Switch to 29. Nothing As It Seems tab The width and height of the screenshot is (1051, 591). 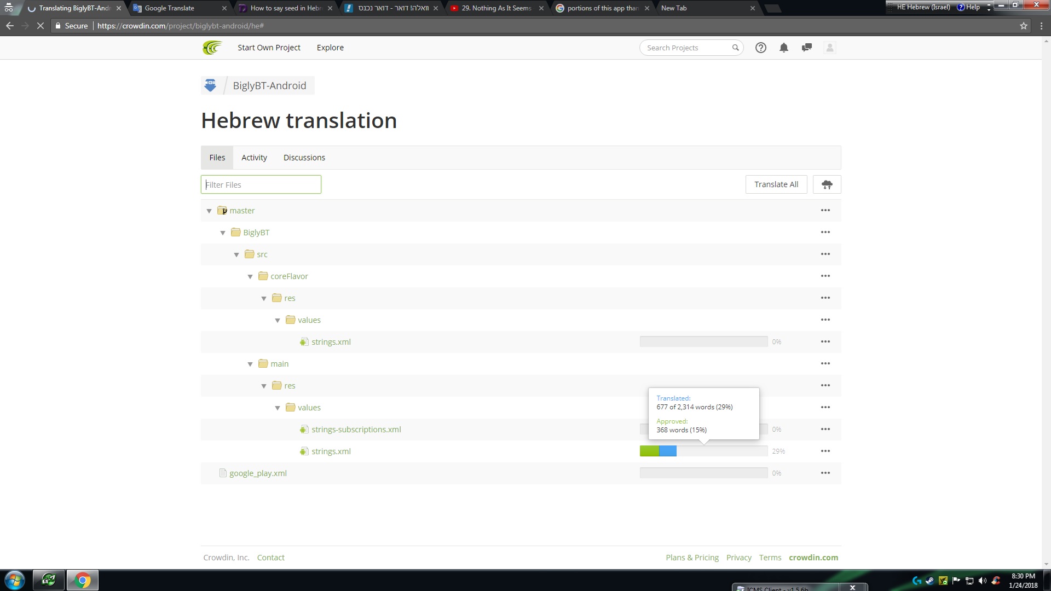click(496, 8)
